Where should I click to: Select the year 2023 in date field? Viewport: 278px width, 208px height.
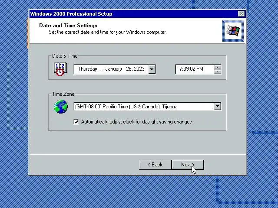pos(139,69)
